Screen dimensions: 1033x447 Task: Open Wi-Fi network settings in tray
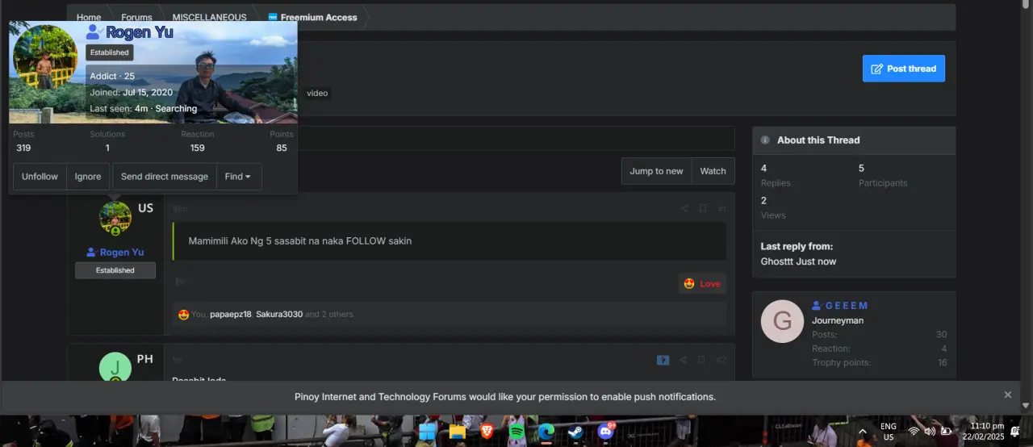click(x=914, y=432)
